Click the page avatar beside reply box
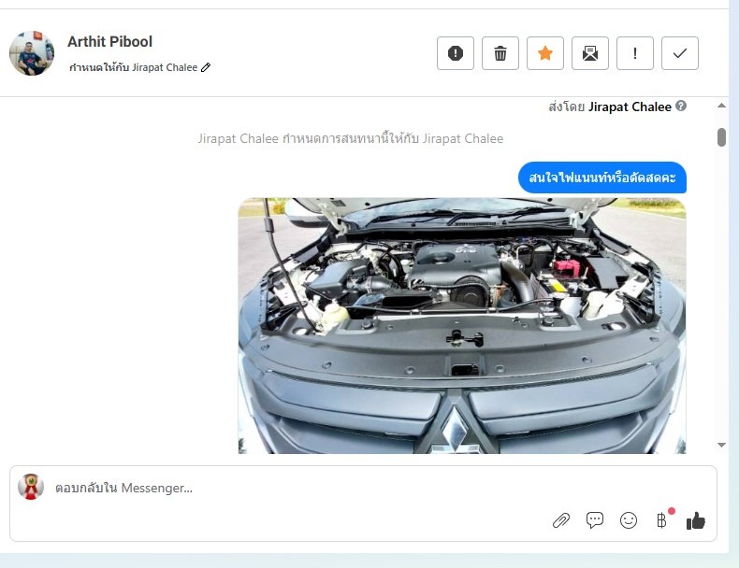The width and height of the screenshot is (739, 568). pos(31,487)
